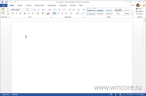Toggle show paragraph marks
Viewport: 146px width, 96px height.
pyautogui.click(x=84, y=10)
